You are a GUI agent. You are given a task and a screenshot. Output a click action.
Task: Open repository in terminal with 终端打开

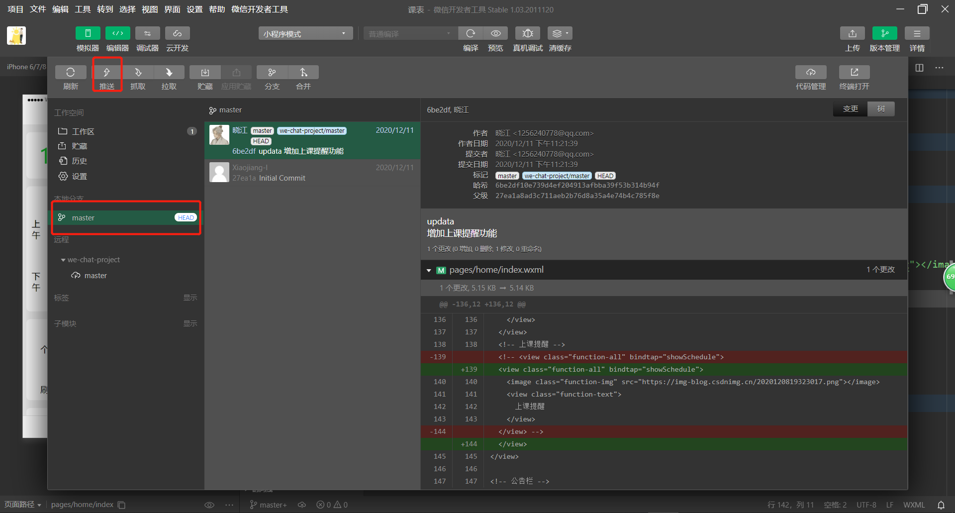pyautogui.click(x=855, y=72)
